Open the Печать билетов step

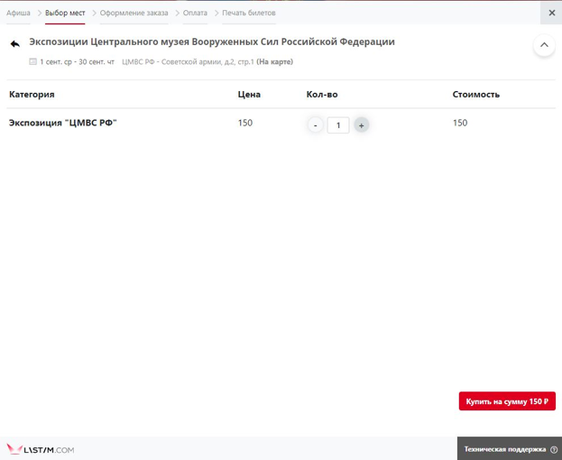pyautogui.click(x=249, y=14)
